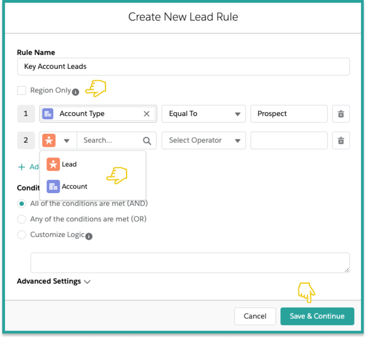Click the Save & Continue button
The width and height of the screenshot is (366, 338).
point(317,316)
